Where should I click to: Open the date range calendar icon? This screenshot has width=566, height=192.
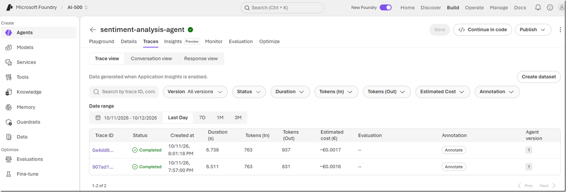pos(98,118)
